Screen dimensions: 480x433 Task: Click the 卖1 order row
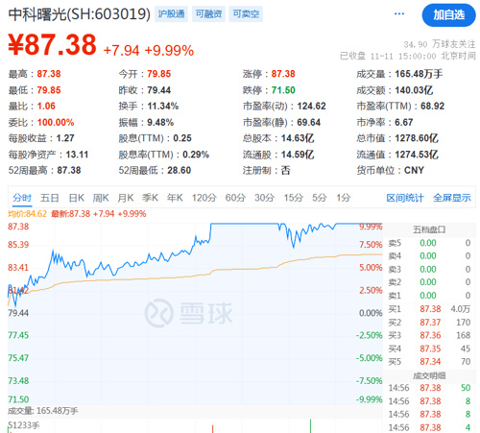click(x=429, y=296)
